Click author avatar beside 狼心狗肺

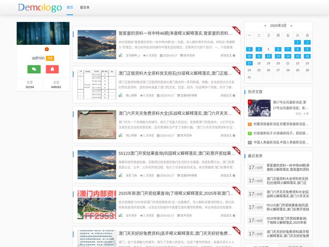tap(121, 95)
